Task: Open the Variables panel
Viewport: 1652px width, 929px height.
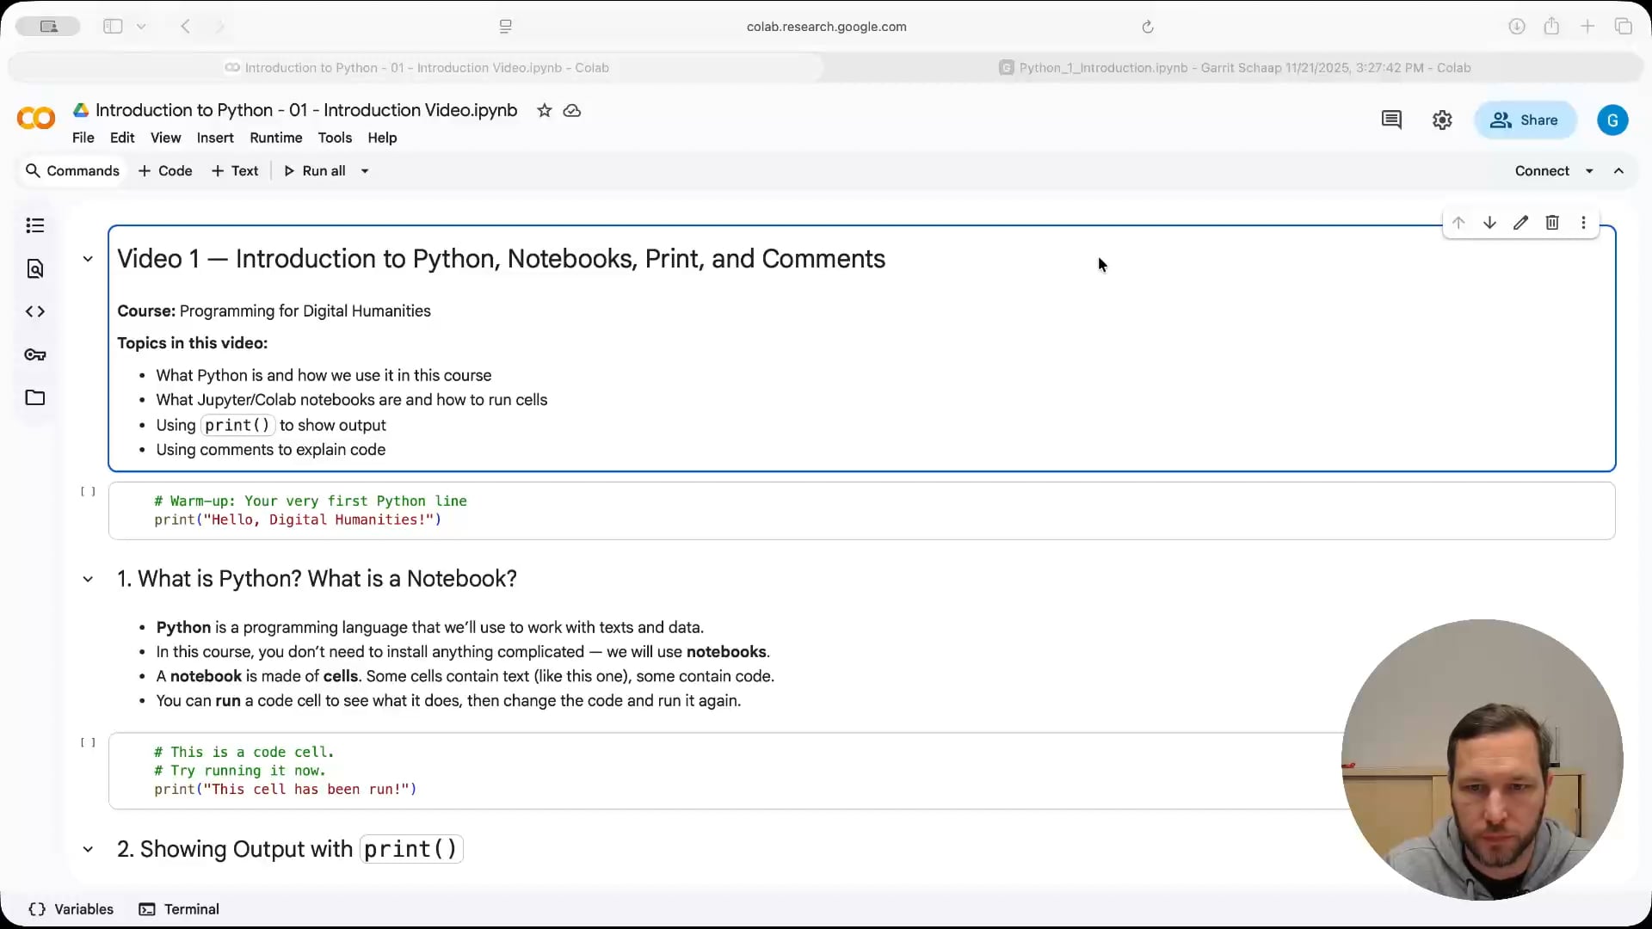Action: point(71,909)
